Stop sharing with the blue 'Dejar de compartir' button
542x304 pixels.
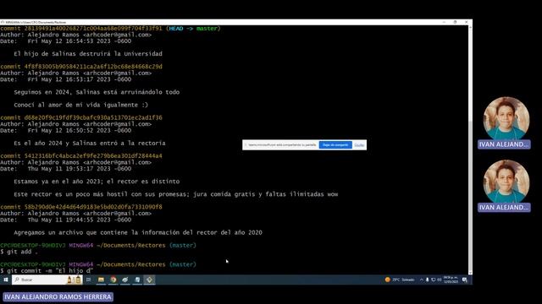pyautogui.click(x=335, y=144)
